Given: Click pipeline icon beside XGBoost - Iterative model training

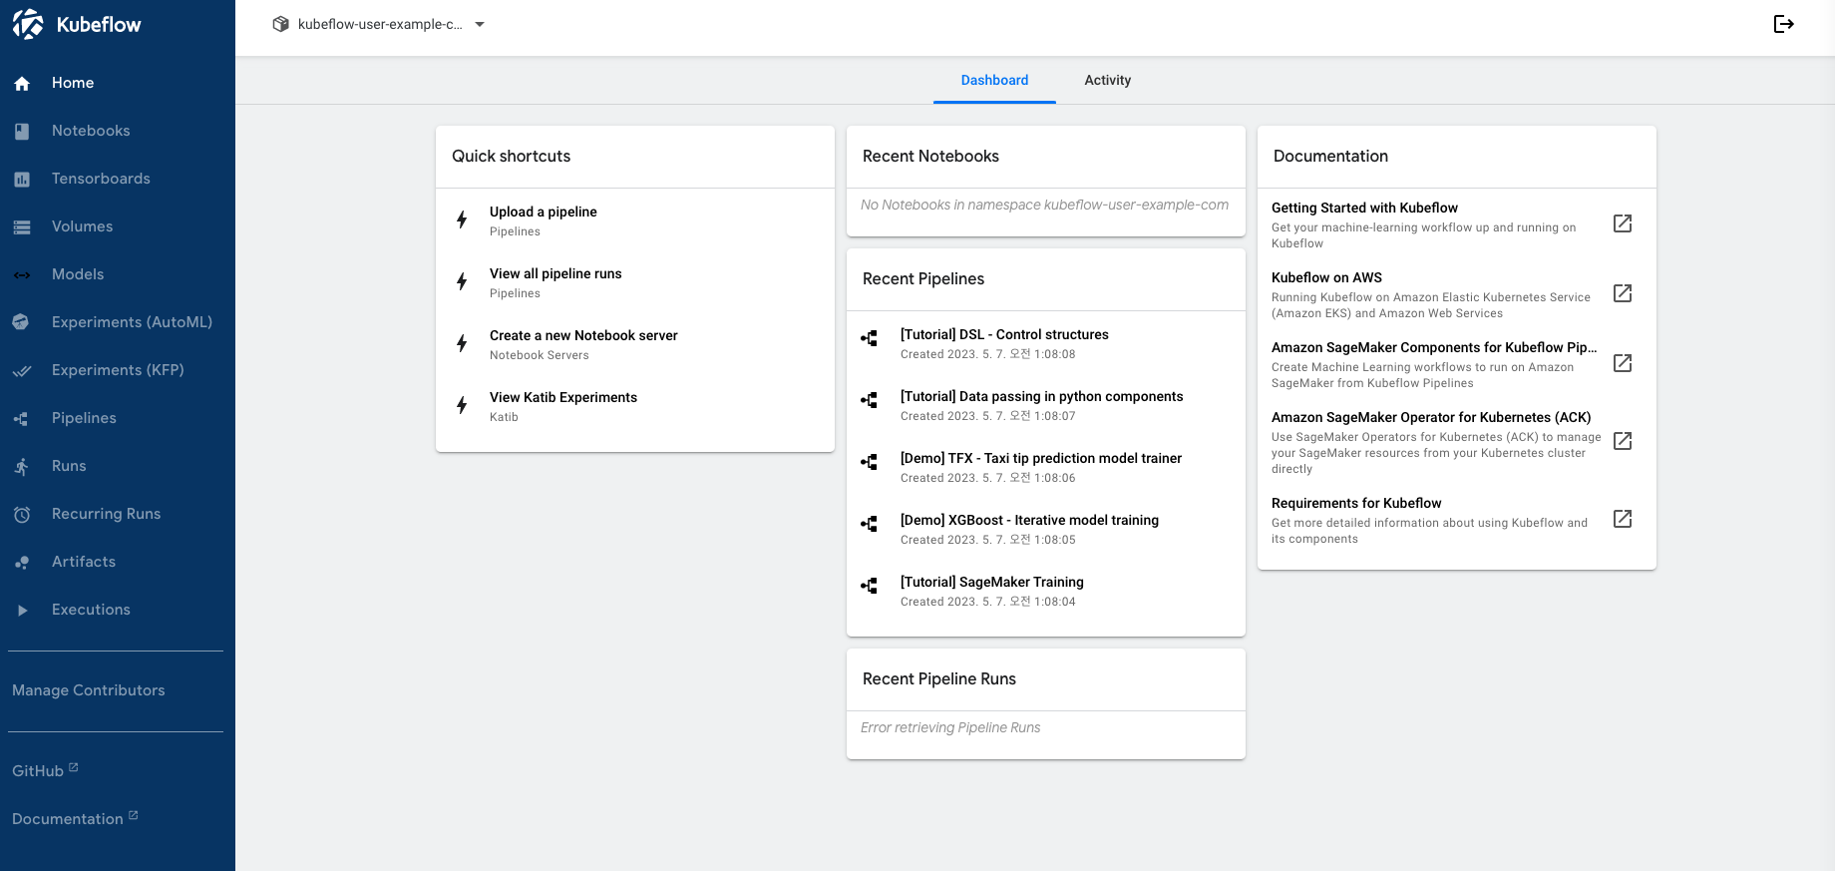Looking at the screenshot, I should (x=870, y=524).
